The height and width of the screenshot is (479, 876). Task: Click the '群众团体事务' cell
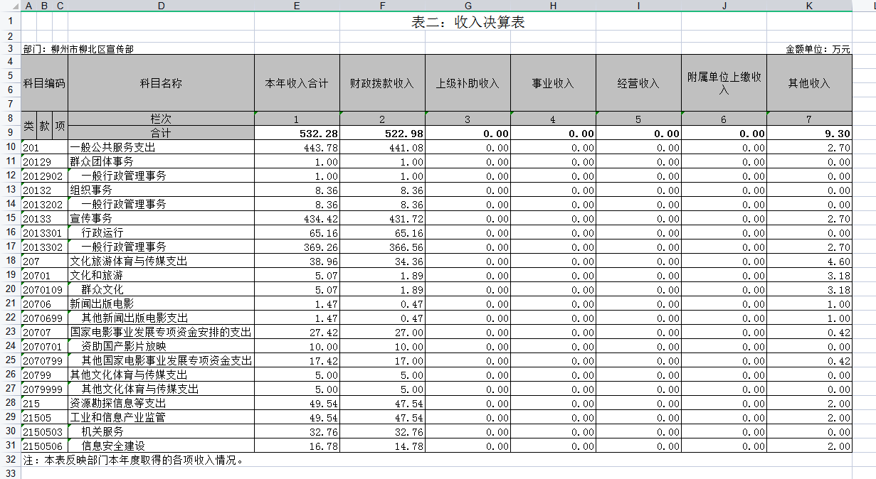161,161
